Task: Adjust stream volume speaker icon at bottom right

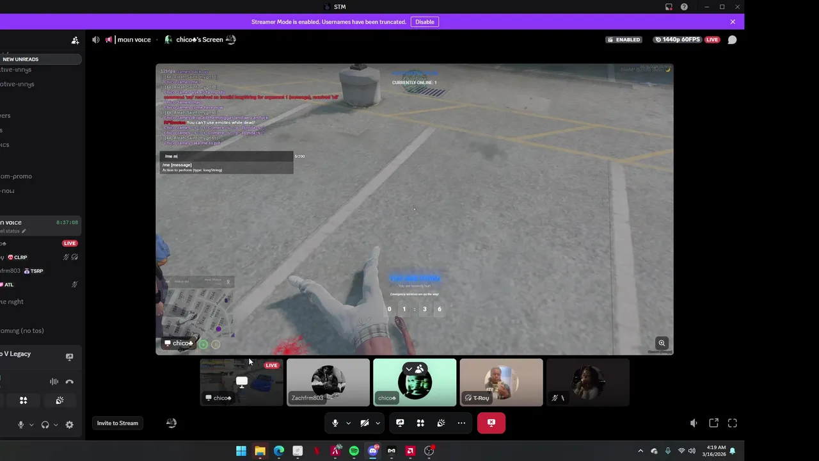Action: 694,423
